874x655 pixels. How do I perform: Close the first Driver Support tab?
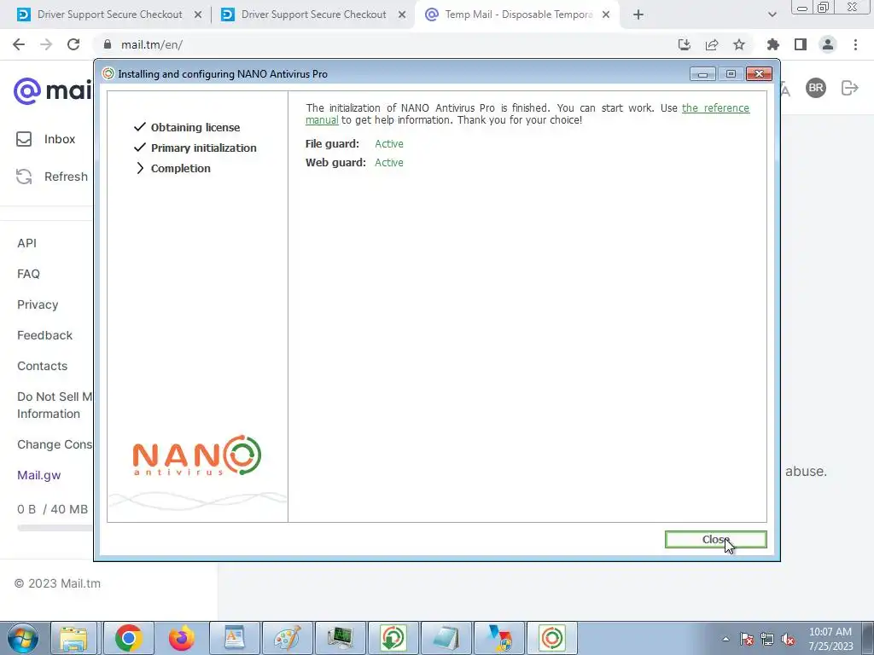(198, 15)
